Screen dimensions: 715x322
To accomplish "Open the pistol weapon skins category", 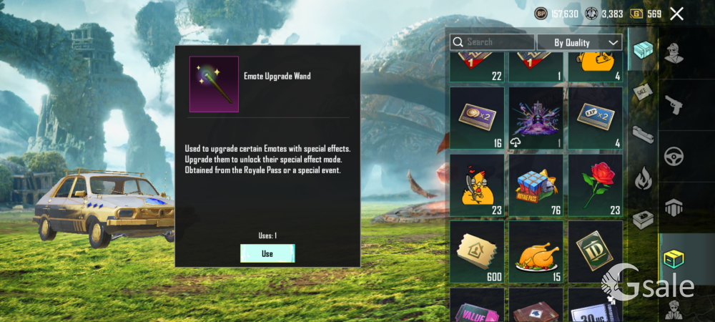I will 674,105.
